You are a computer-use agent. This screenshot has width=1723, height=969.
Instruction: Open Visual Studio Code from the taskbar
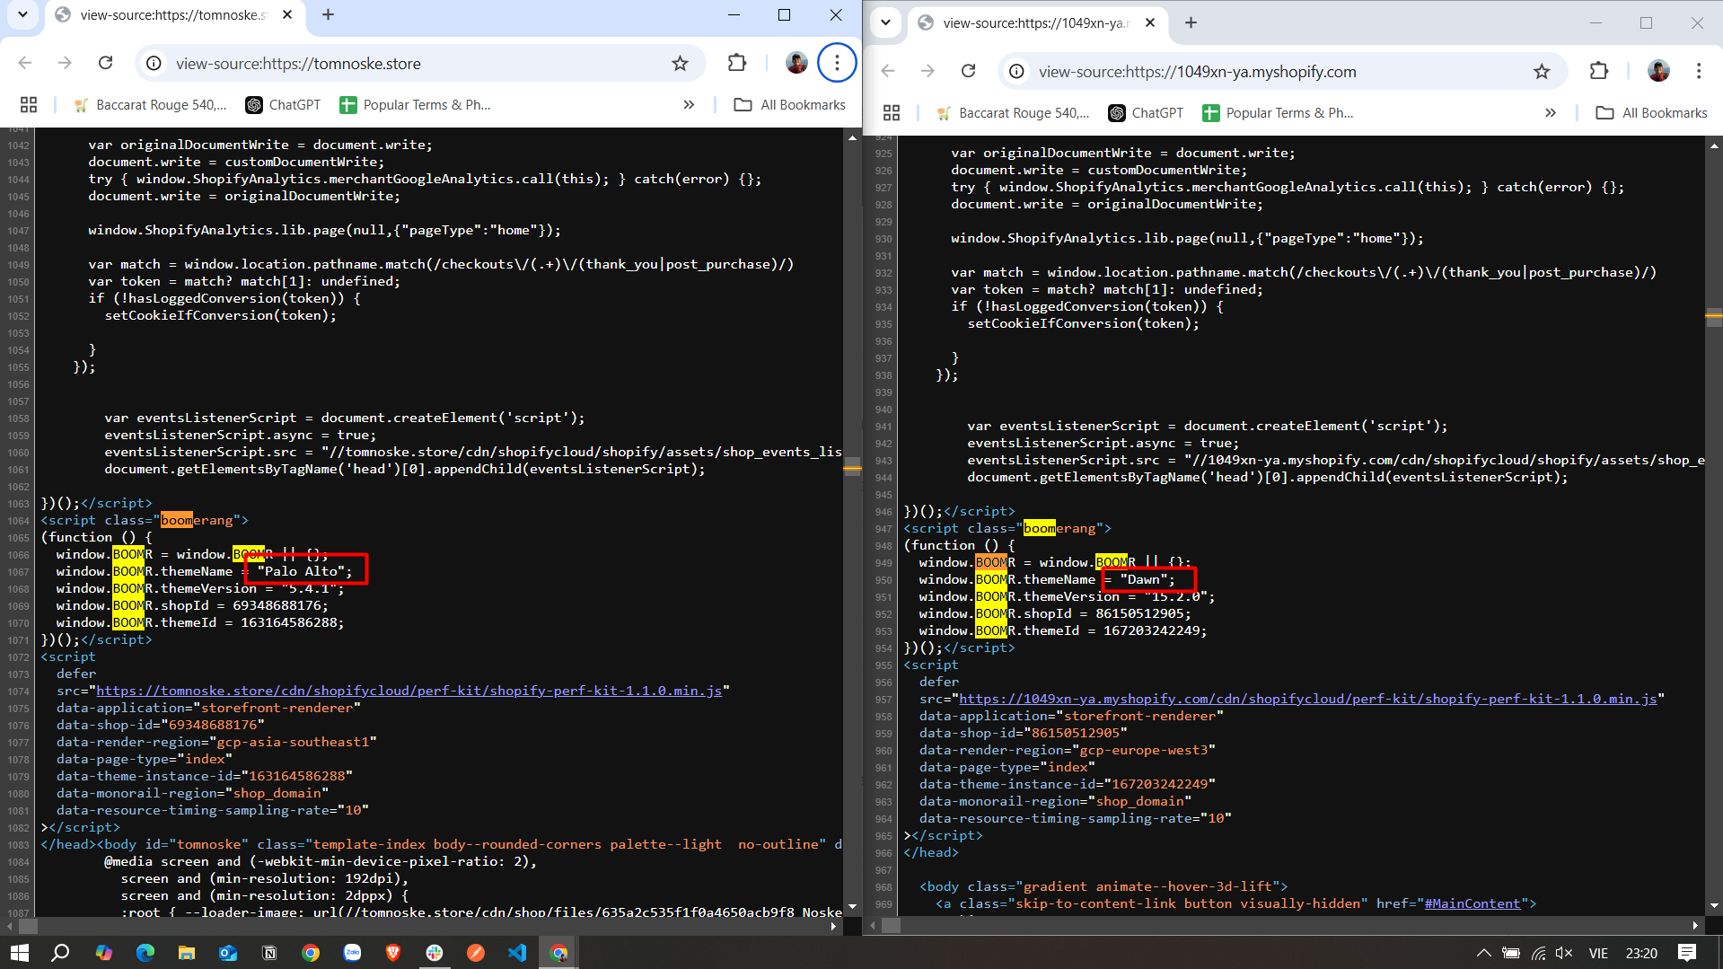pyautogui.click(x=517, y=953)
